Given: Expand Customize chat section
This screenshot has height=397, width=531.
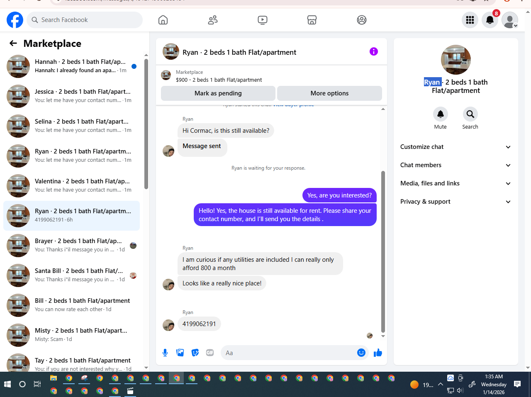Looking at the screenshot, I should pos(455,147).
